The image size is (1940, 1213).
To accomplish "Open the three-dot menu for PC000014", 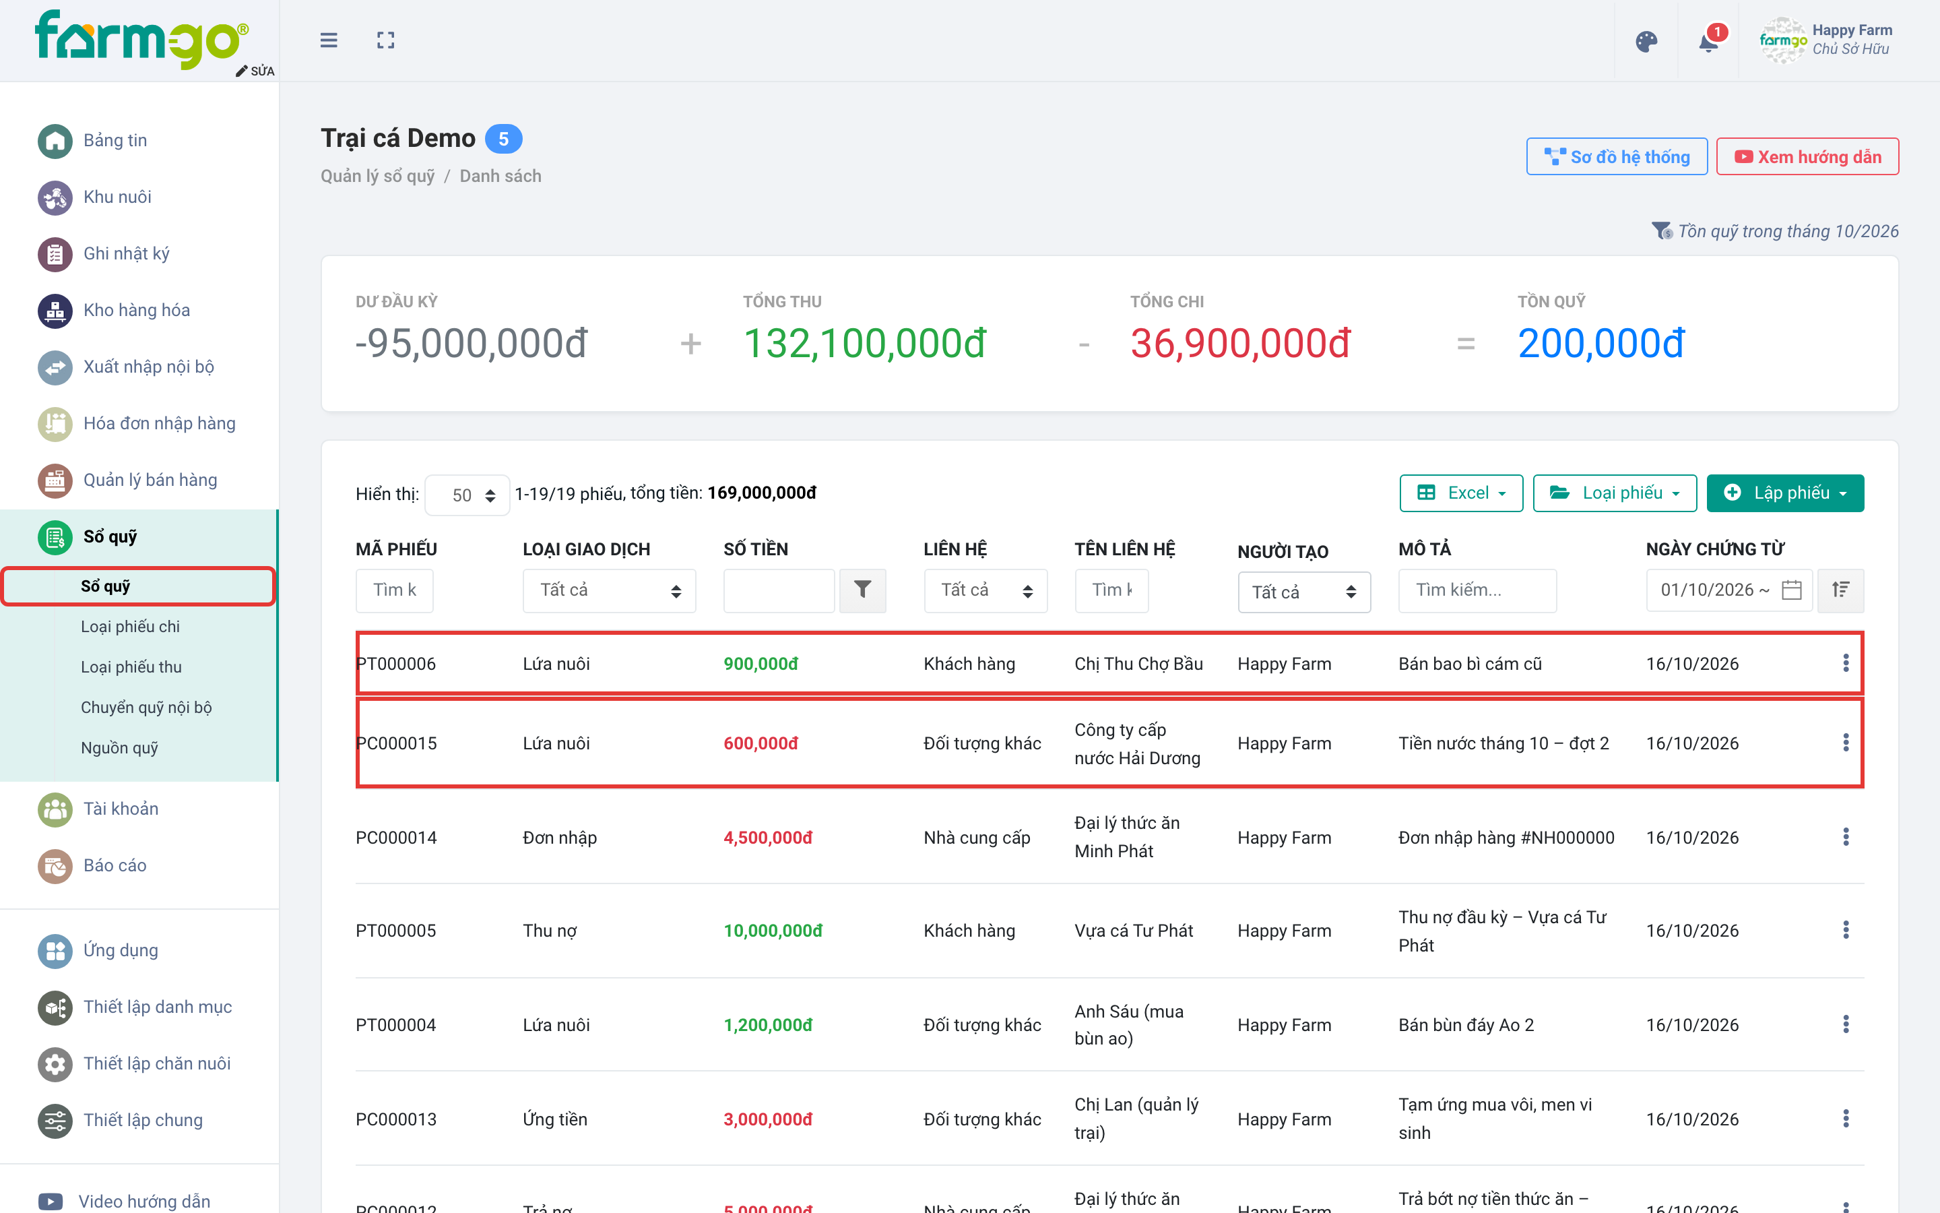I will (x=1846, y=838).
